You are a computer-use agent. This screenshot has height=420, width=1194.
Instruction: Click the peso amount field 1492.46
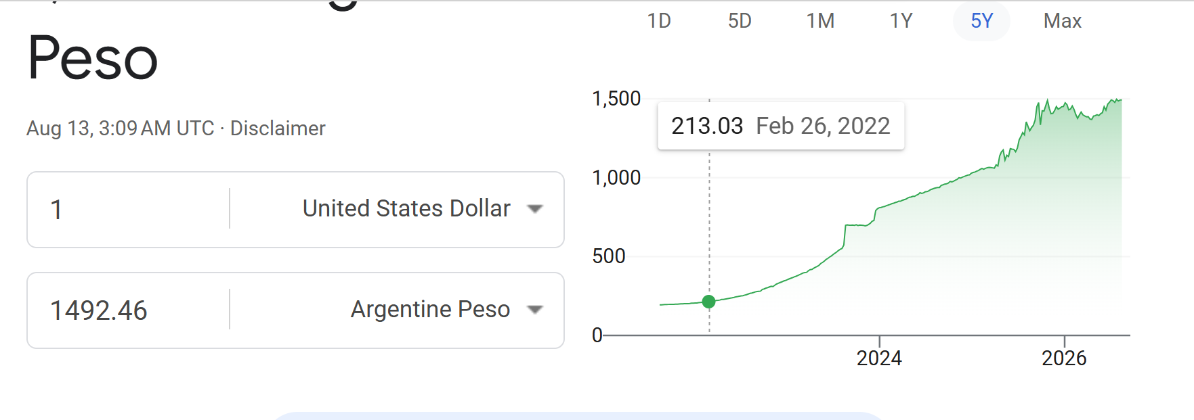[129, 310]
